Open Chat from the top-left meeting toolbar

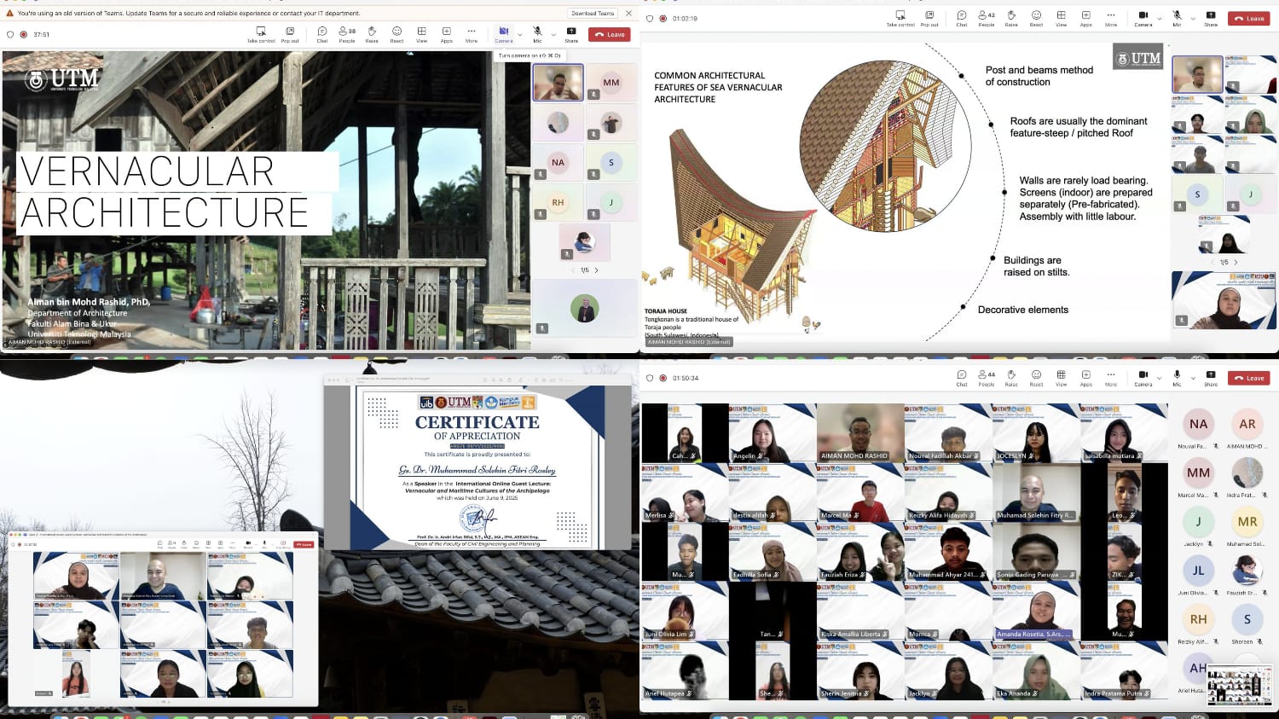pyautogui.click(x=321, y=34)
